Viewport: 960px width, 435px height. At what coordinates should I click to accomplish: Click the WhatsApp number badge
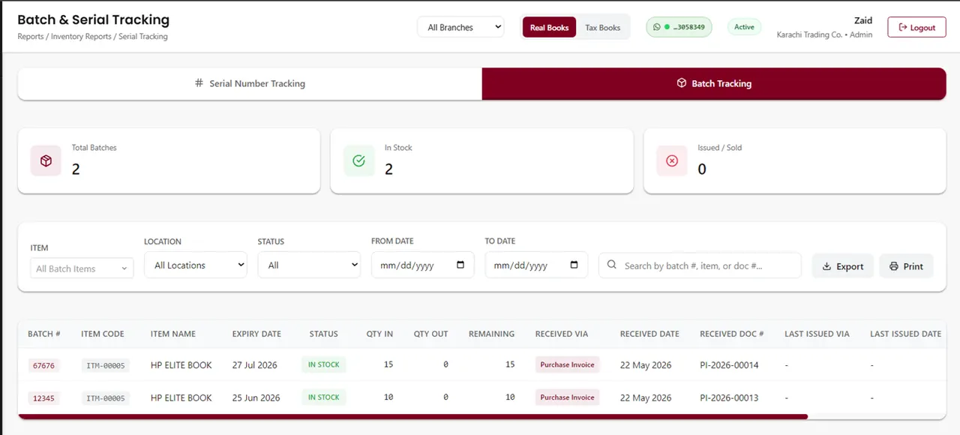pyautogui.click(x=679, y=27)
